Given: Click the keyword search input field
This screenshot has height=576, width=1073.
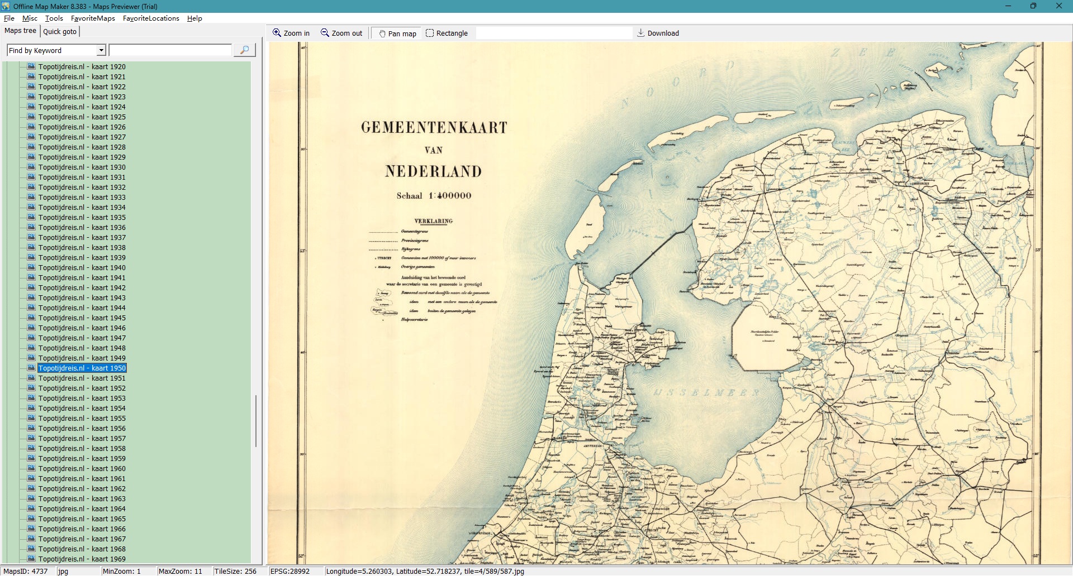Looking at the screenshot, I should click(x=170, y=50).
